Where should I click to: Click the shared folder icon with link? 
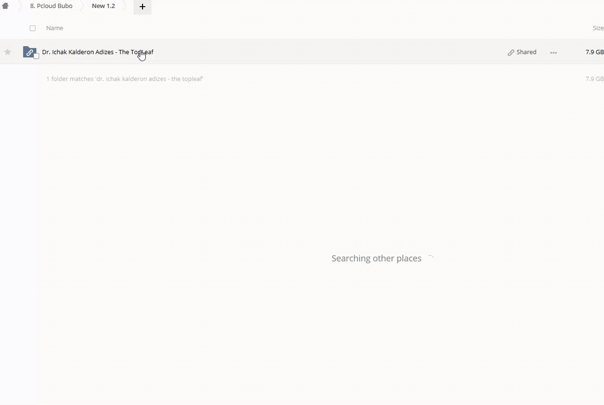(x=29, y=52)
